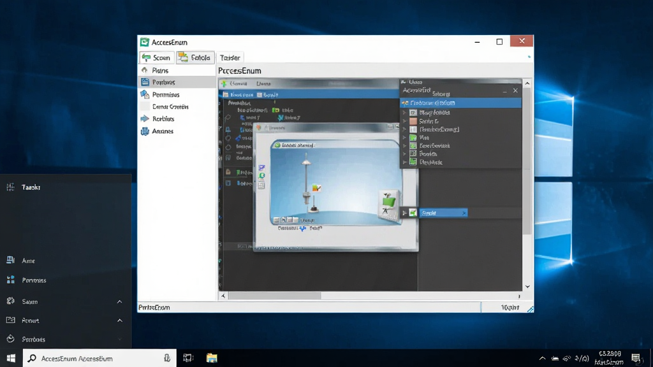The width and height of the screenshot is (653, 367).
Task: Click the taskbar search box
Action: point(99,358)
